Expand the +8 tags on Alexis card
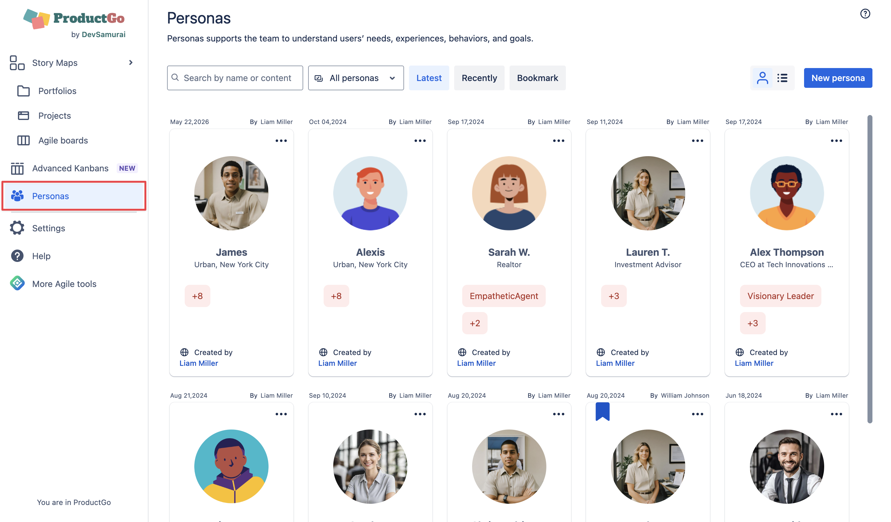The height and width of the screenshot is (522, 891). click(336, 296)
